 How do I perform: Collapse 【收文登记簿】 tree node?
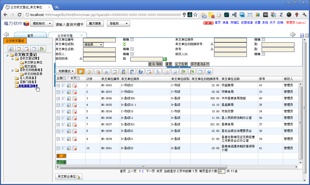(12, 59)
